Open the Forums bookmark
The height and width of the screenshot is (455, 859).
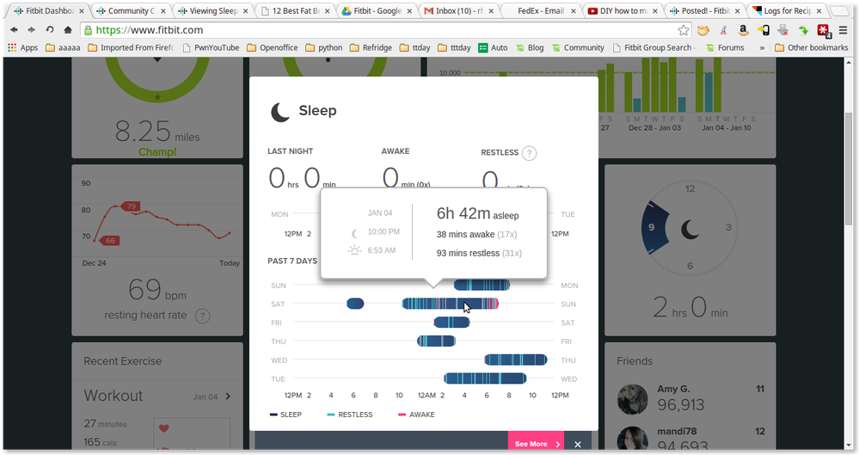pos(725,47)
